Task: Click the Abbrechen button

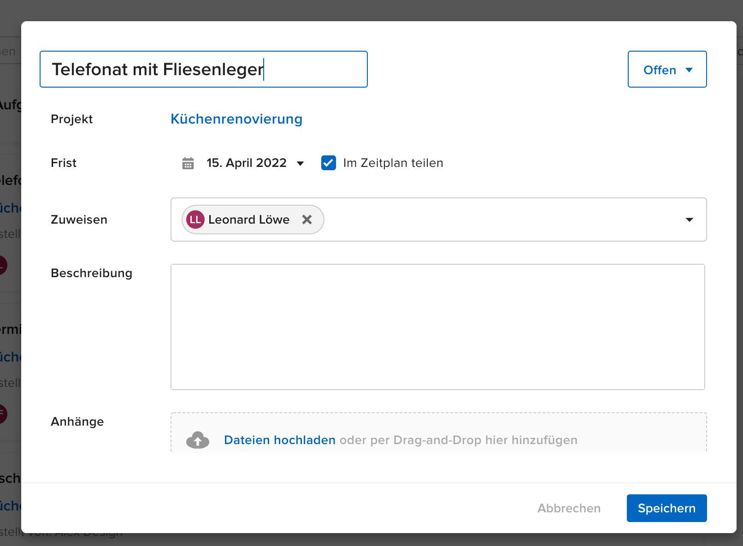Action: tap(569, 508)
